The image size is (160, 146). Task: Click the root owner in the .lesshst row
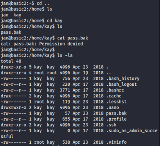click(x=39, y=102)
